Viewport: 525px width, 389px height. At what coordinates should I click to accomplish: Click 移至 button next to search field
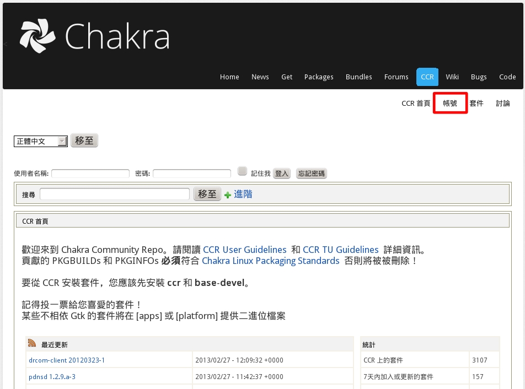[x=207, y=194]
